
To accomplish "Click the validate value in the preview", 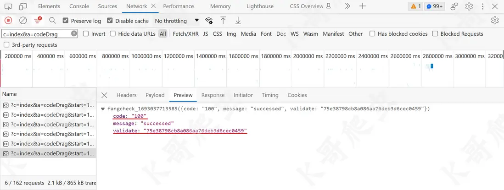I will click(196, 131).
